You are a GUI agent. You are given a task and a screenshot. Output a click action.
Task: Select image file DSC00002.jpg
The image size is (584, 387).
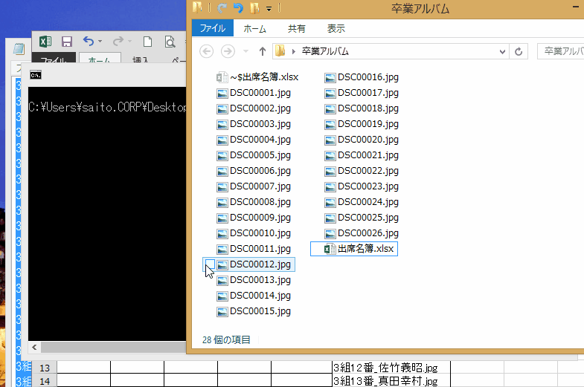(254, 108)
